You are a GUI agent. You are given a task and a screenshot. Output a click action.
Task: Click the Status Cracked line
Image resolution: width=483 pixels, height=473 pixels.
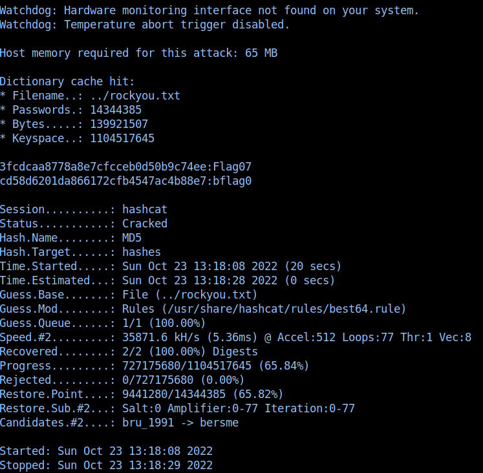coord(83,224)
